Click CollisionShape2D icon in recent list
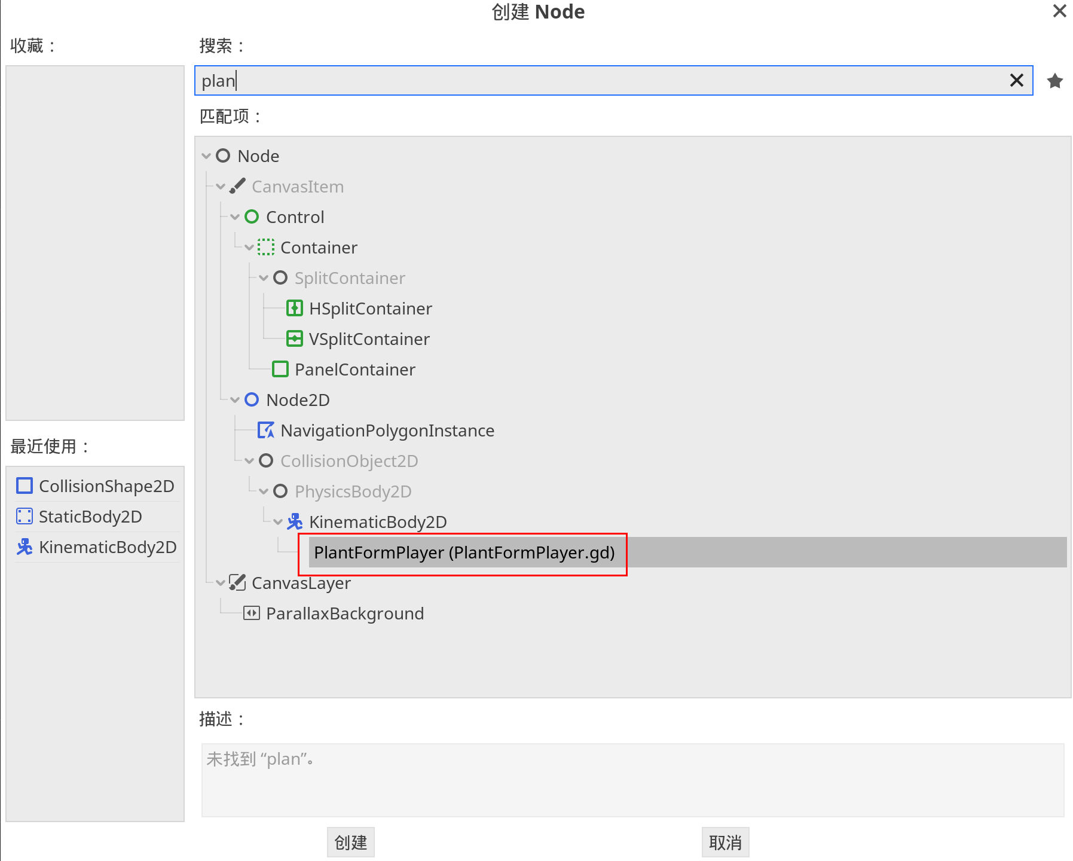This screenshot has width=1073, height=861. click(x=25, y=486)
